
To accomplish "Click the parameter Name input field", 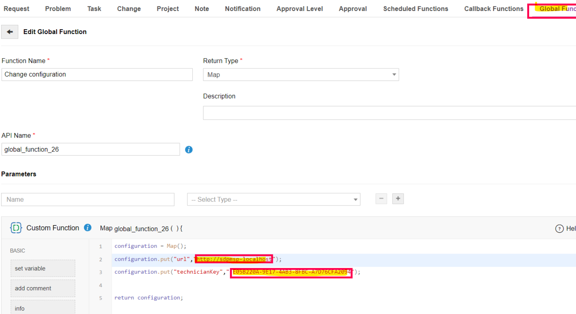I will (x=88, y=200).
